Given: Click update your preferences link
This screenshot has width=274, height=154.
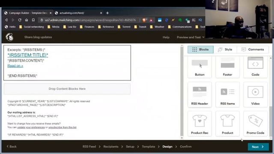Looking at the screenshot, I should click(x=31, y=127).
